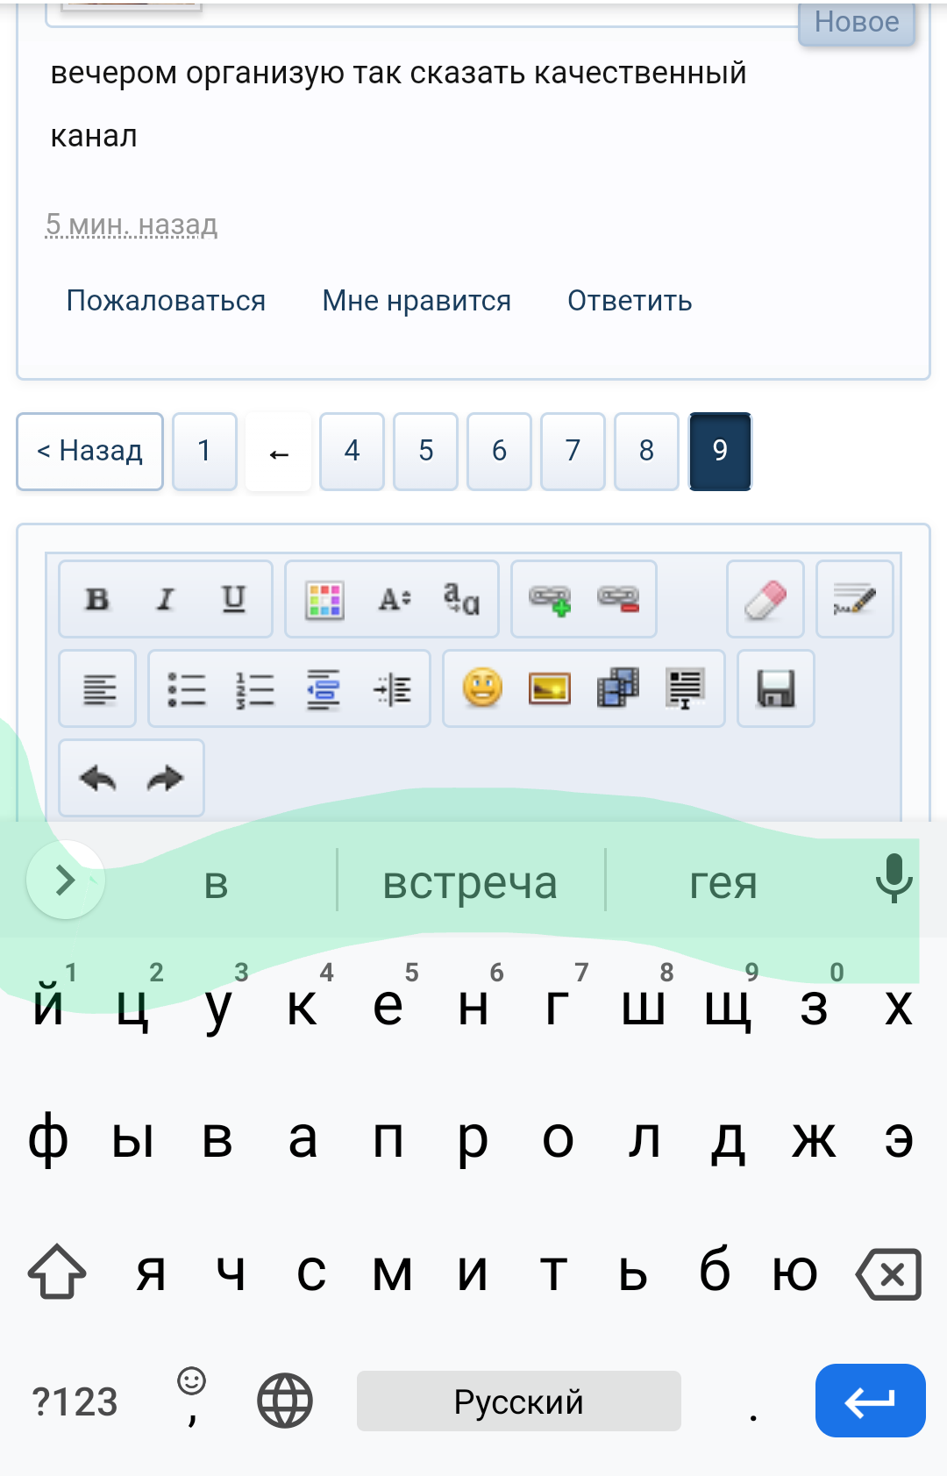Viewport: 947px width, 1476px height.
Task: Go to page 5
Action: click(425, 452)
